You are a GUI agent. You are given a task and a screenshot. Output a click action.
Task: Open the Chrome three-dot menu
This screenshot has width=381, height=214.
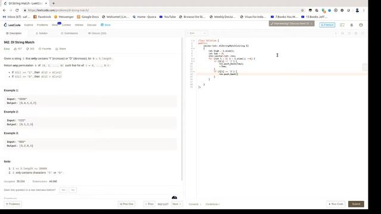[x=364, y=11]
